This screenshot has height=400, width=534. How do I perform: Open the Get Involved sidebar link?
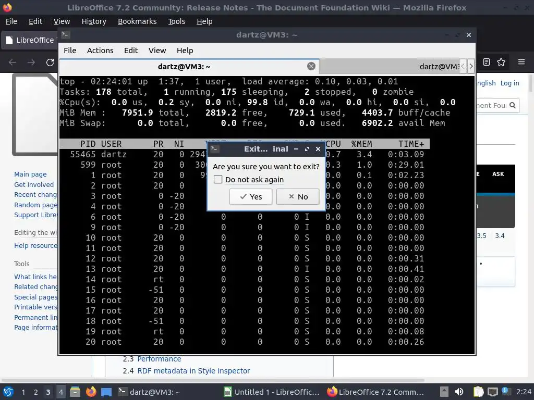coord(34,184)
